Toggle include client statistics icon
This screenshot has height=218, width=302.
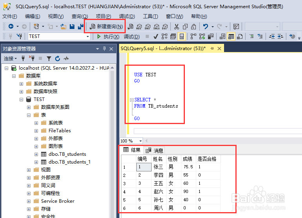click(x=210, y=36)
